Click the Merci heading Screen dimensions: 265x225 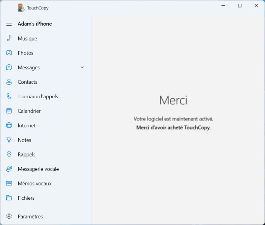pyautogui.click(x=173, y=100)
